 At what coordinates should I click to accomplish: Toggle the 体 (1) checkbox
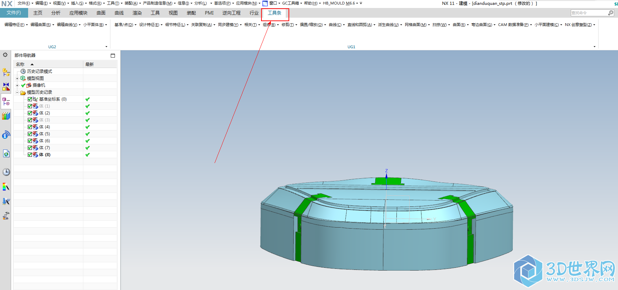coord(30,106)
